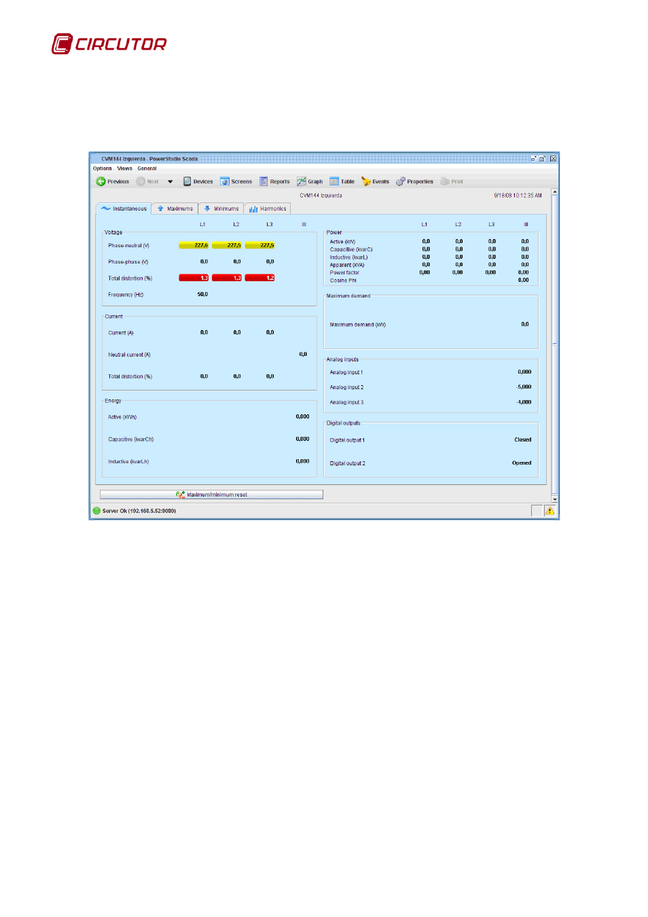Screen dimensions: 648x917
Task: Open the Views menu
Action: 125,168
